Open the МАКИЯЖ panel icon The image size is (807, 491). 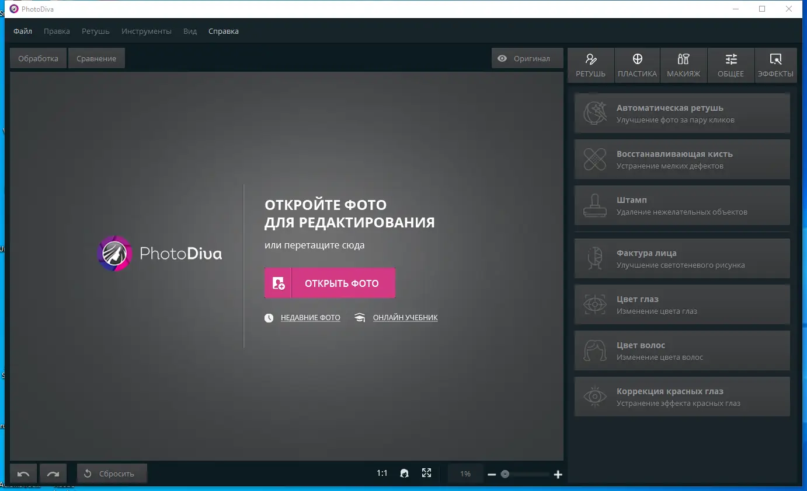point(684,64)
